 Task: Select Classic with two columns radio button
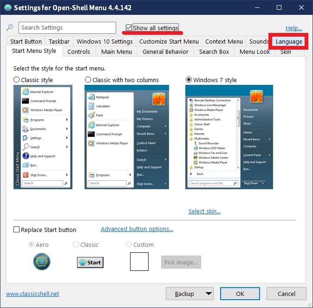(88, 80)
